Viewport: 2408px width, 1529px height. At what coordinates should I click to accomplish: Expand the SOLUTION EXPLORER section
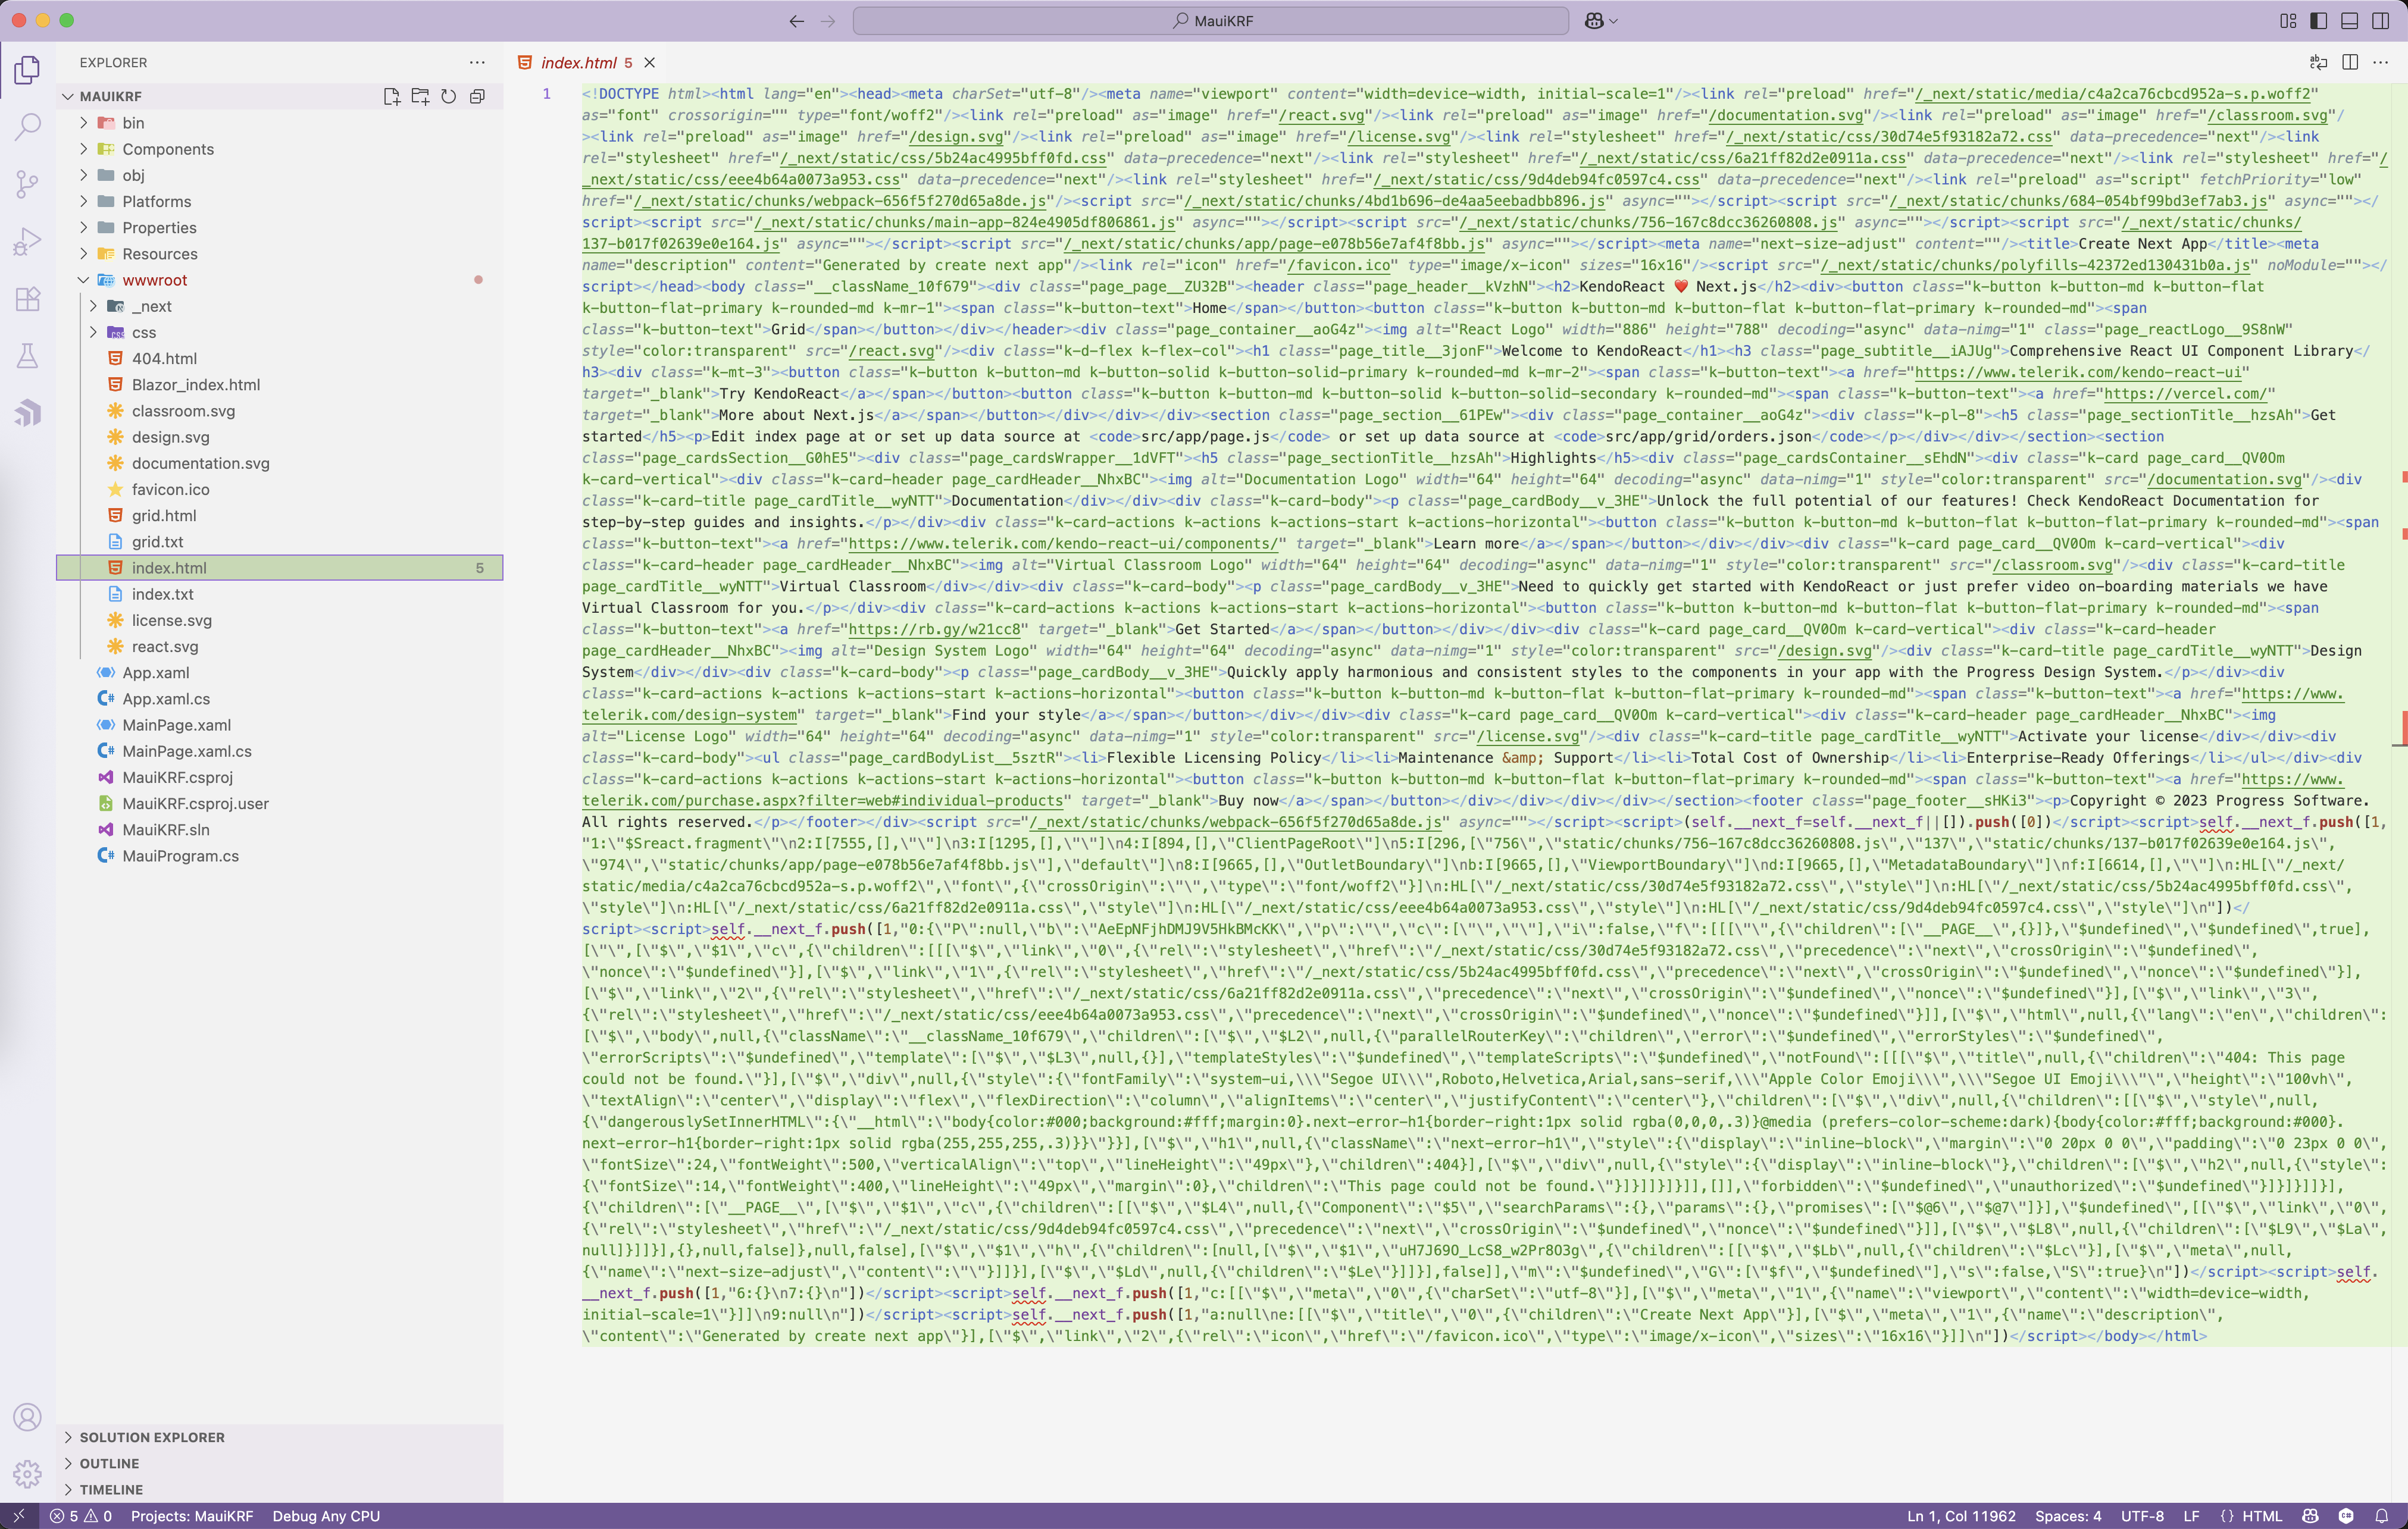click(x=280, y=1437)
